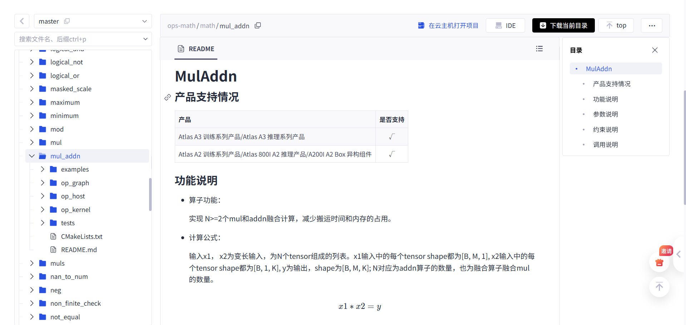Viewport: 686px width, 325px height.
Task: Jump to 功能说明 in outline
Action: click(606, 99)
